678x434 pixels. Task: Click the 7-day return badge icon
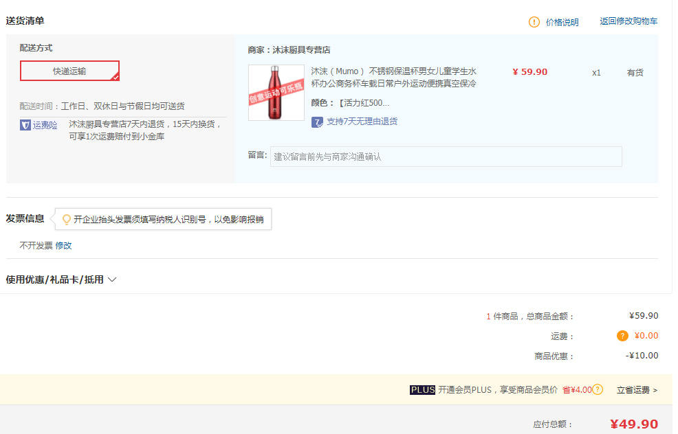317,122
